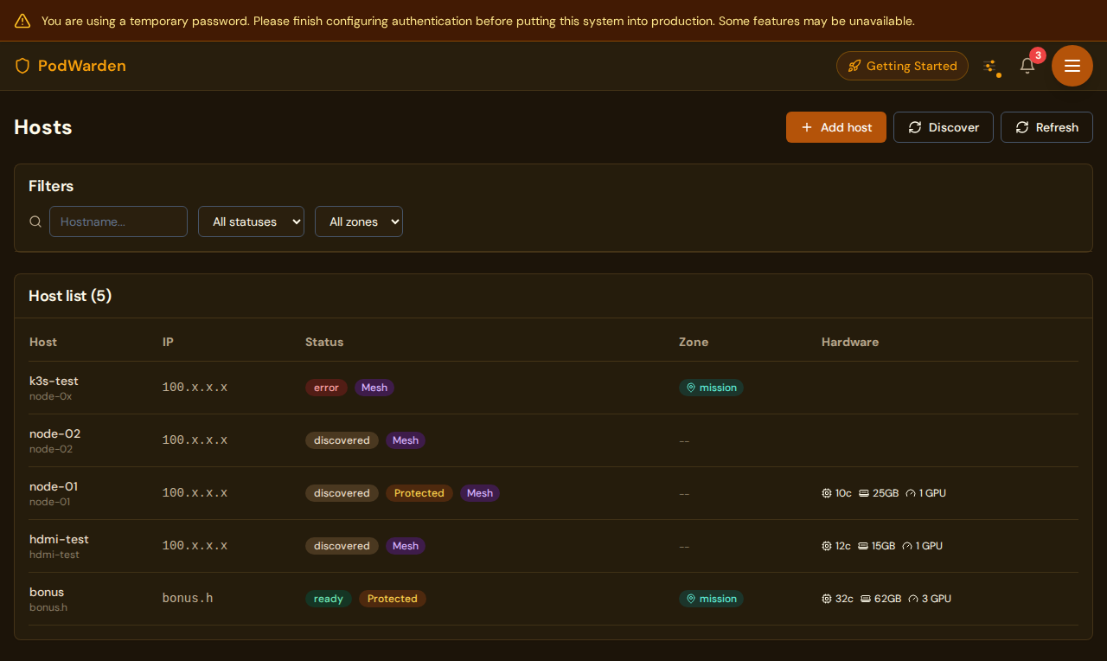Open the All statuses dropdown
The width and height of the screenshot is (1107, 661).
(251, 221)
